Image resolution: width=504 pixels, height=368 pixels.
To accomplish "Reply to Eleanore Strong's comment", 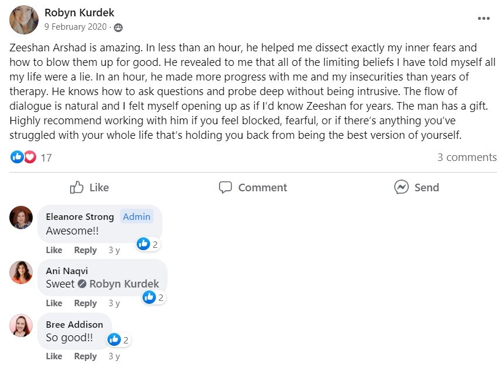I will click(x=85, y=250).
